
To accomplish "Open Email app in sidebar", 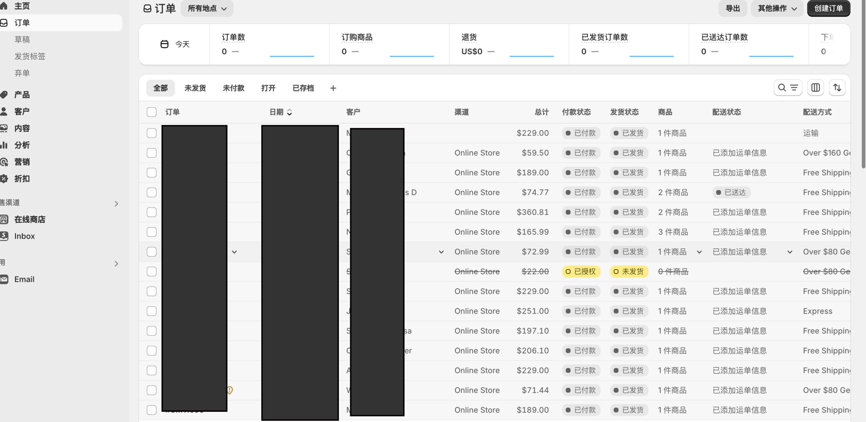I will pyautogui.click(x=24, y=280).
